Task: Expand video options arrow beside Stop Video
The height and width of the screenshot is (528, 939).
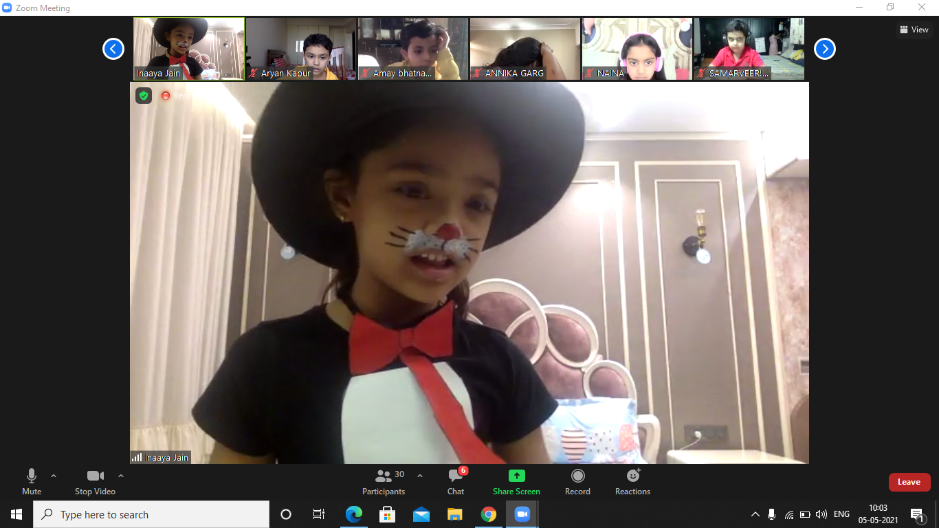Action: coord(121,476)
